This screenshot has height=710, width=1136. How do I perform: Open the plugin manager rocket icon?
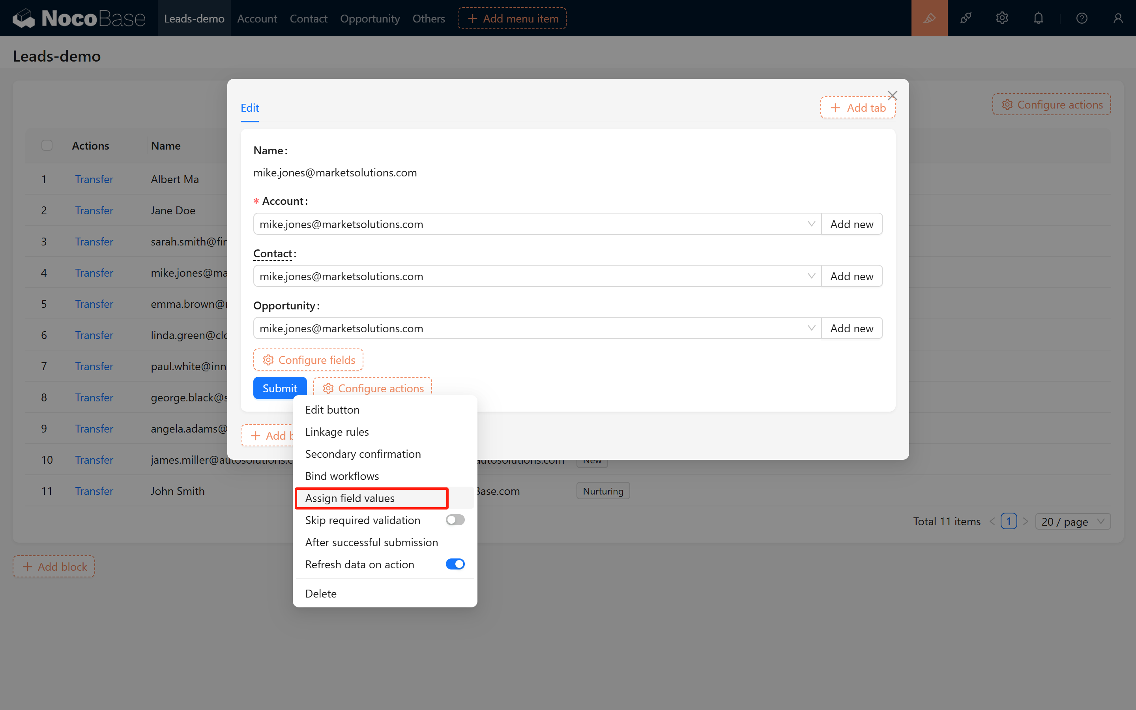click(x=966, y=18)
